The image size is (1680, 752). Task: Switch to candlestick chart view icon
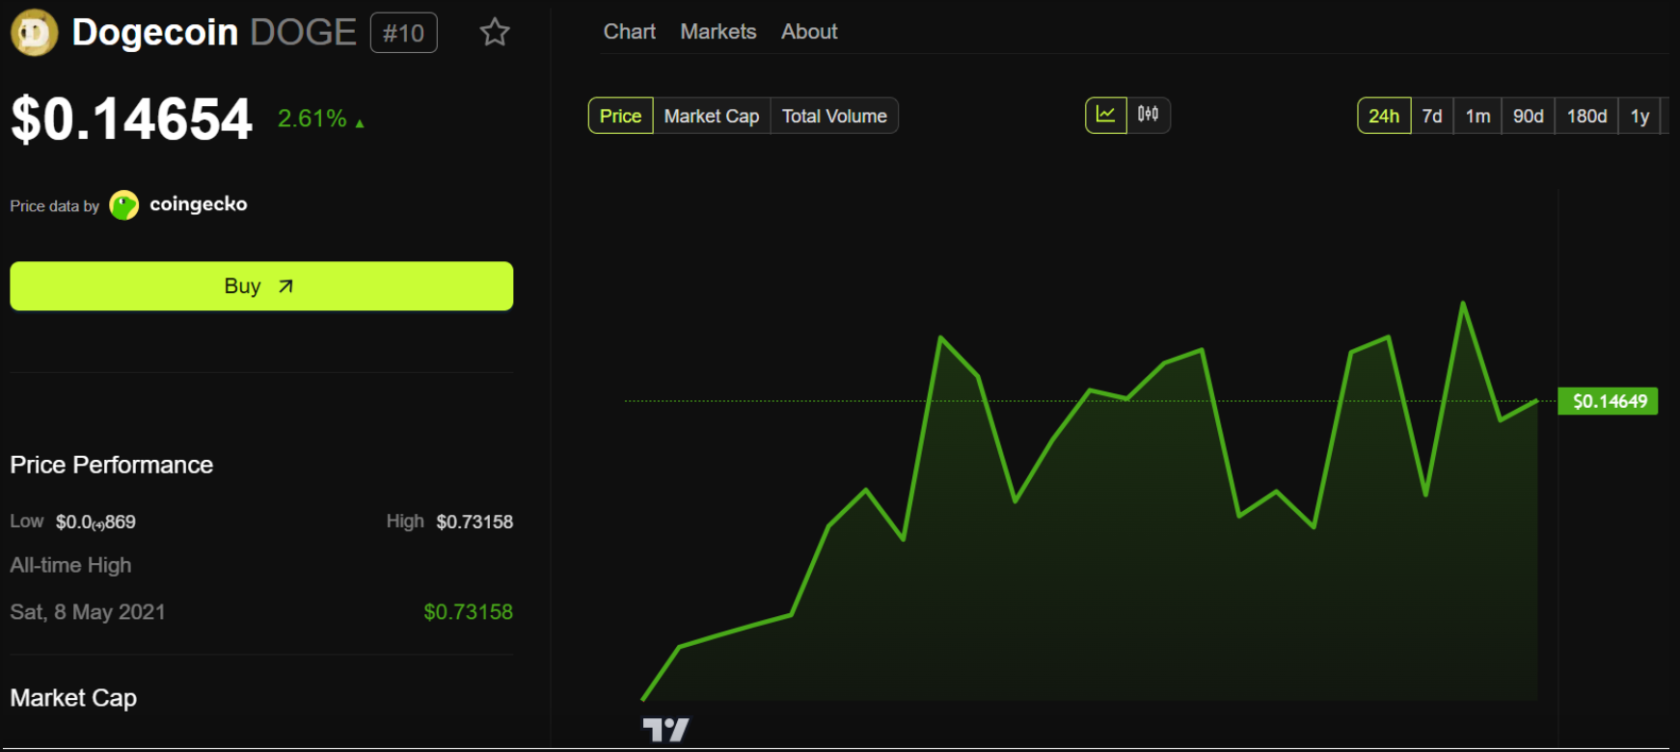coord(1148,115)
